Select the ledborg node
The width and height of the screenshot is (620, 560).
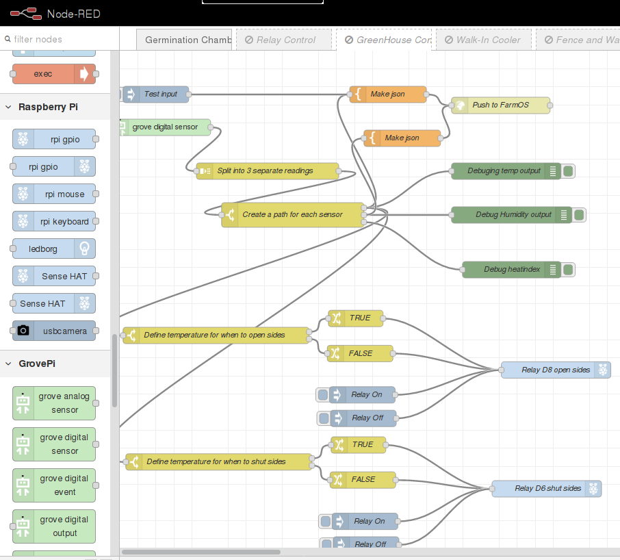pyautogui.click(x=53, y=249)
